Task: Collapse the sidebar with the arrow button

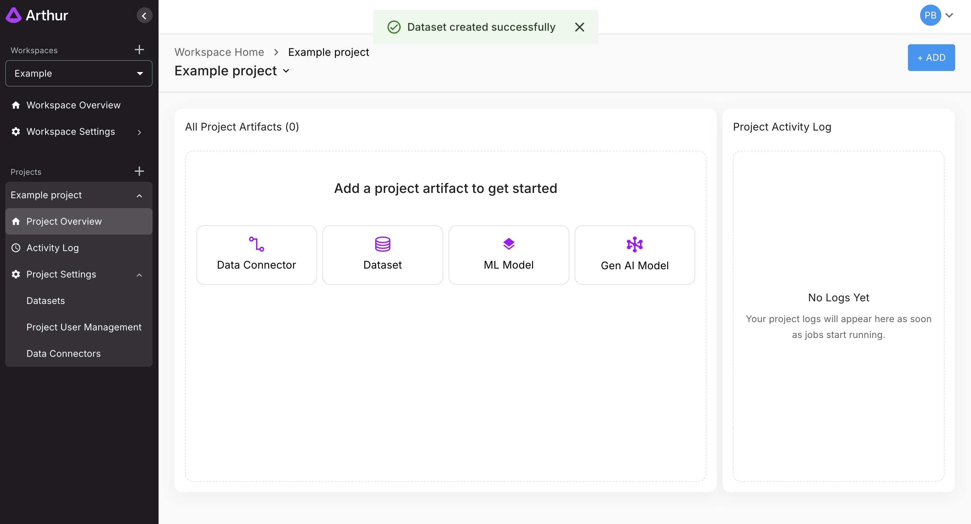Action: pos(144,16)
